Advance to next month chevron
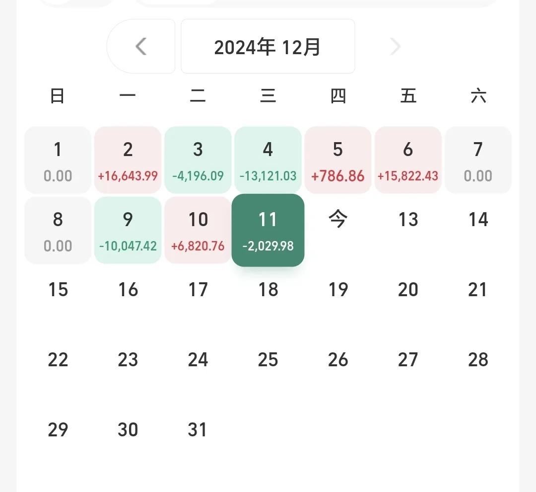 click(x=395, y=46)
